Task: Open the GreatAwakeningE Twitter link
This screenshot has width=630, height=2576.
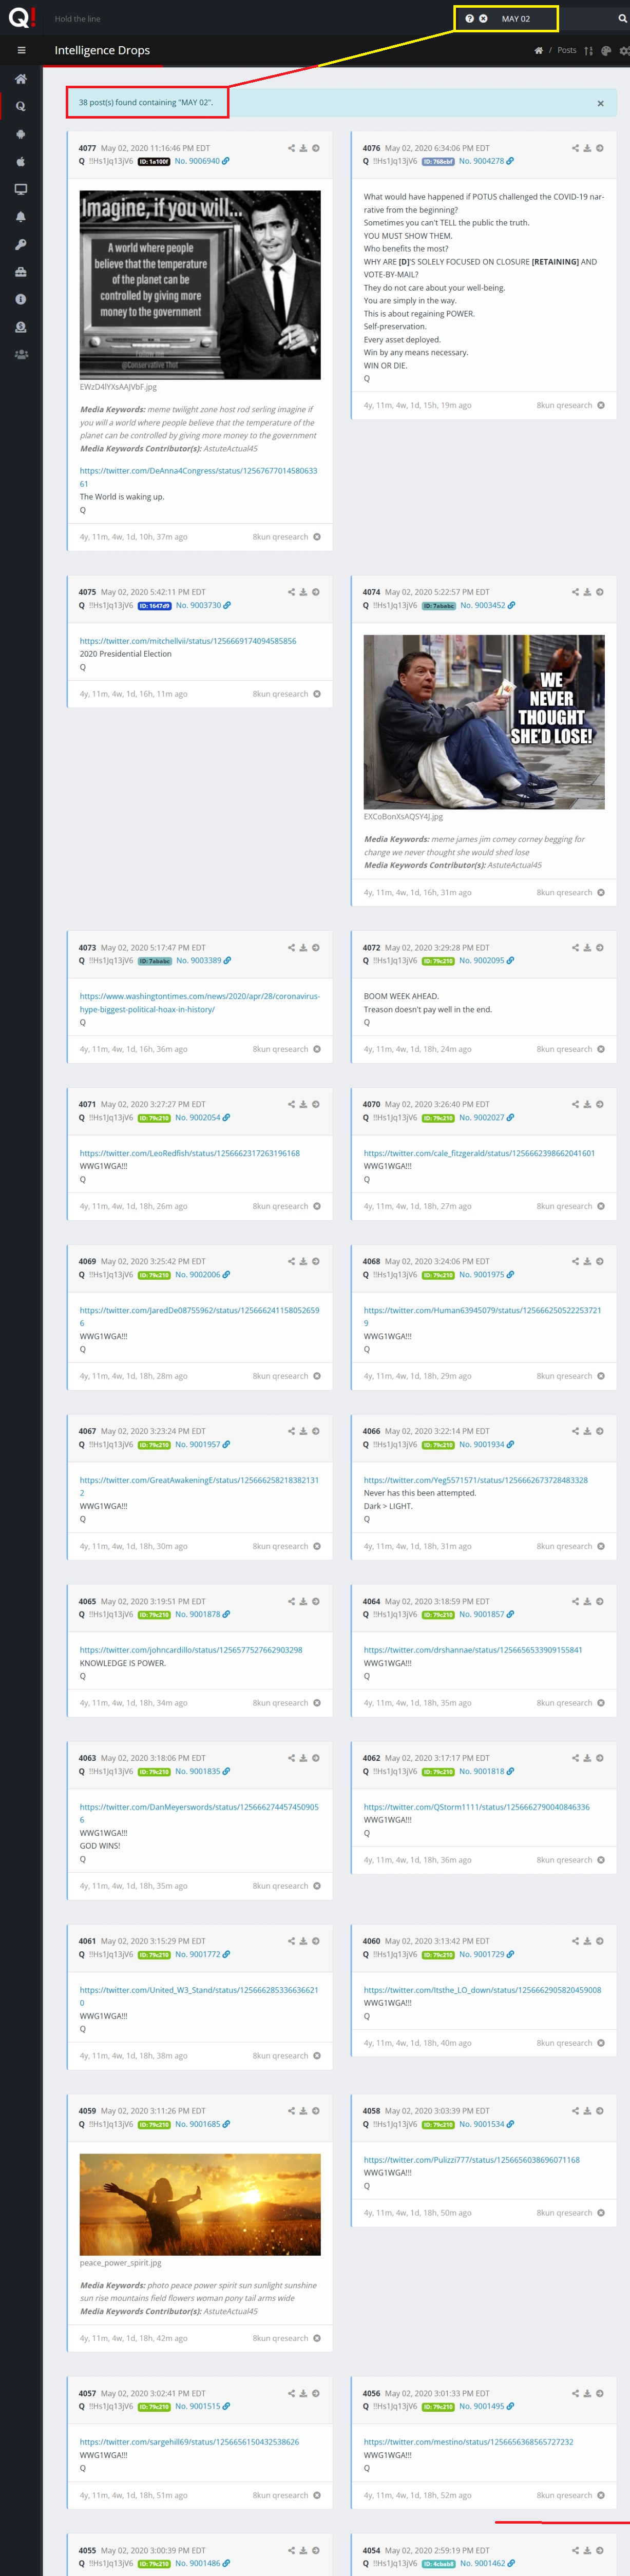Action: coord(199,1486)
